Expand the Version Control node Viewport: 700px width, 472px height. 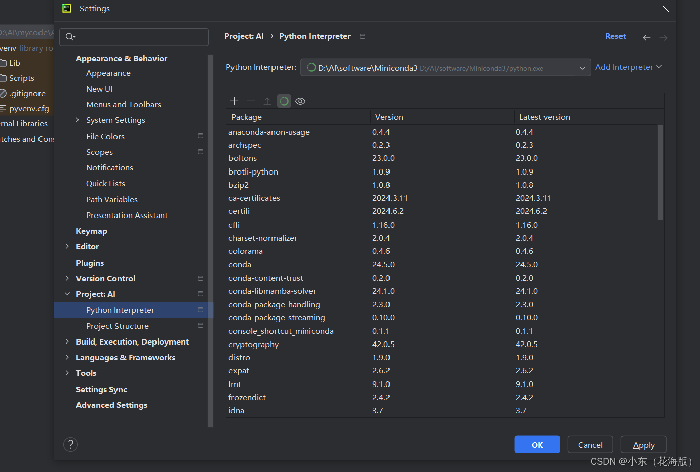[x=67, y=278]
